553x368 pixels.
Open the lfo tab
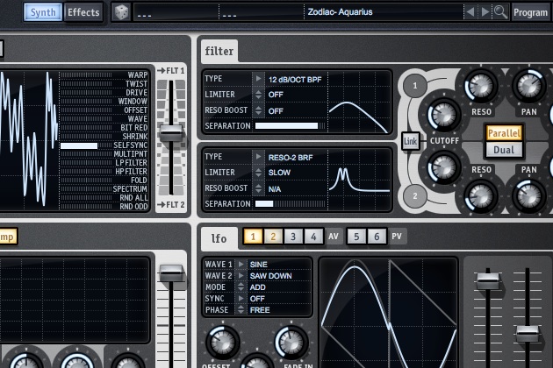(x=219, y=238)
